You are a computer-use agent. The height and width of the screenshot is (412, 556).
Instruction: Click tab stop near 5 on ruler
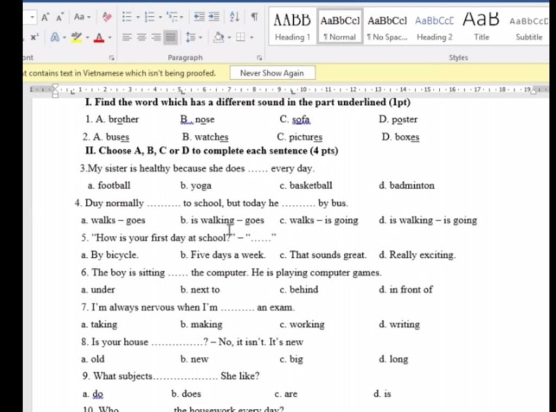click(x=182, y=92)
